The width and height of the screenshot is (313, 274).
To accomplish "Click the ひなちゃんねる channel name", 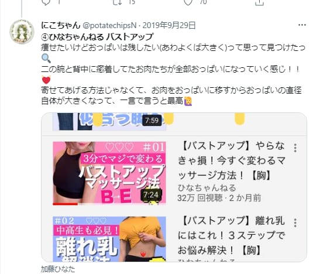I will 207,188.
